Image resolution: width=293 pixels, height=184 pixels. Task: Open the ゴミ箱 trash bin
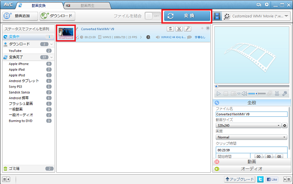click(x=28, y=168)
